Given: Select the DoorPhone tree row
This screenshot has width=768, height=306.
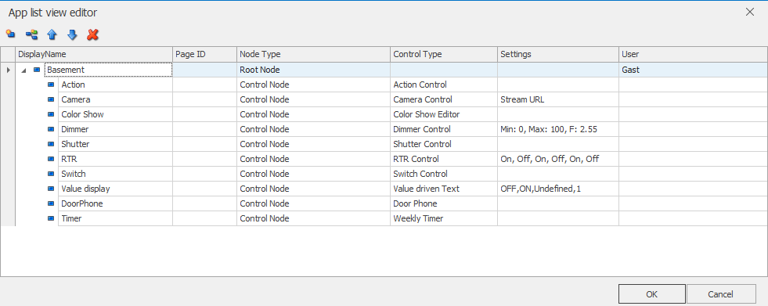Looking at the screenshot, I should [115, 203].
